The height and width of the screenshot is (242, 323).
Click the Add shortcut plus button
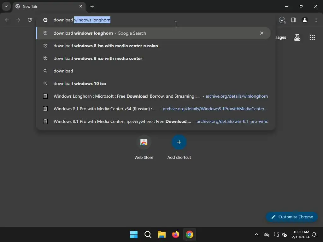(x=179, y=142)
